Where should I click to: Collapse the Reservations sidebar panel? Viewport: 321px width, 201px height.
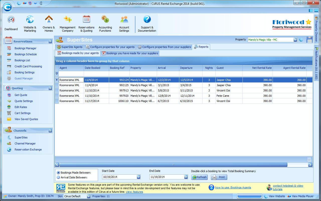click(50, 41)
